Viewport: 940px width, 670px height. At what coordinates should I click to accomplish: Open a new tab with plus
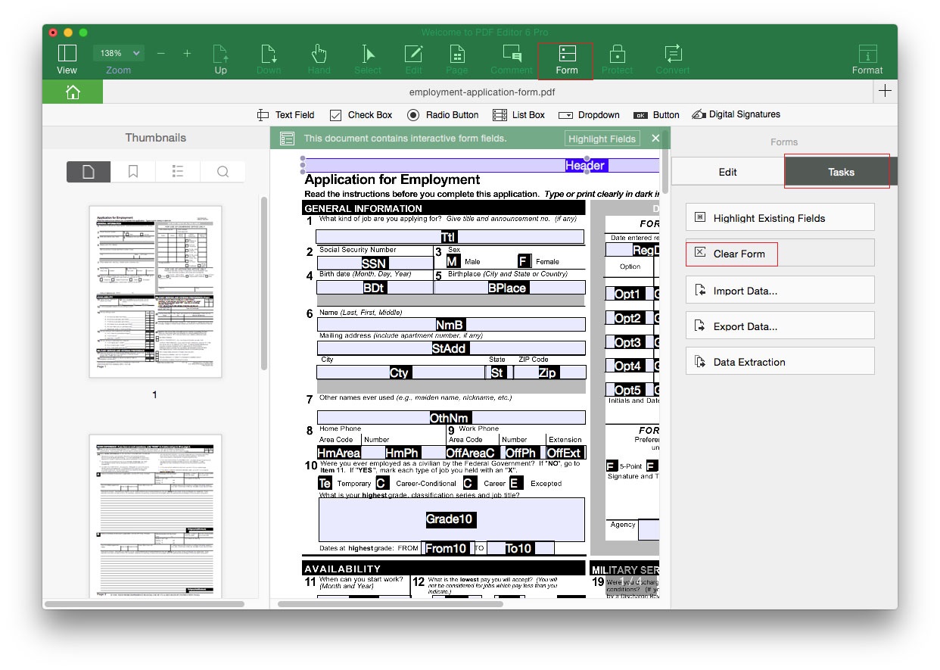pyautogui.click(x=885, y=92)
